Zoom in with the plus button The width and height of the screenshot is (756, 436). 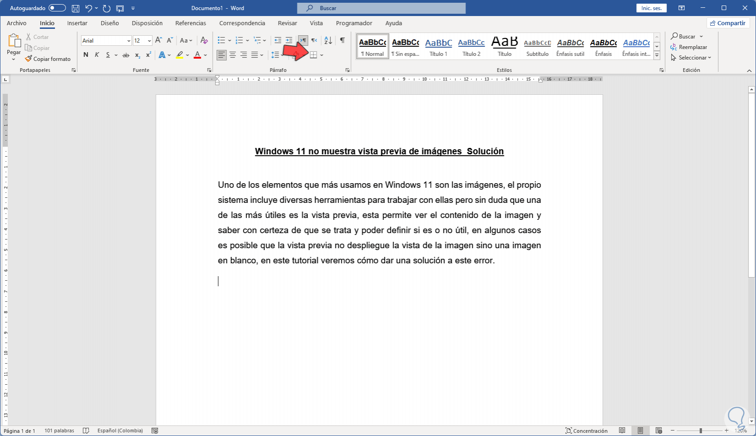click(727, 431)
